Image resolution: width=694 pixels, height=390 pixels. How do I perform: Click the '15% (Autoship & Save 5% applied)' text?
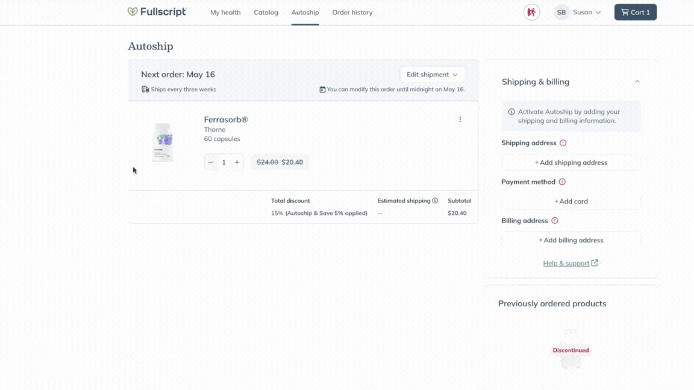coord(319,213)
